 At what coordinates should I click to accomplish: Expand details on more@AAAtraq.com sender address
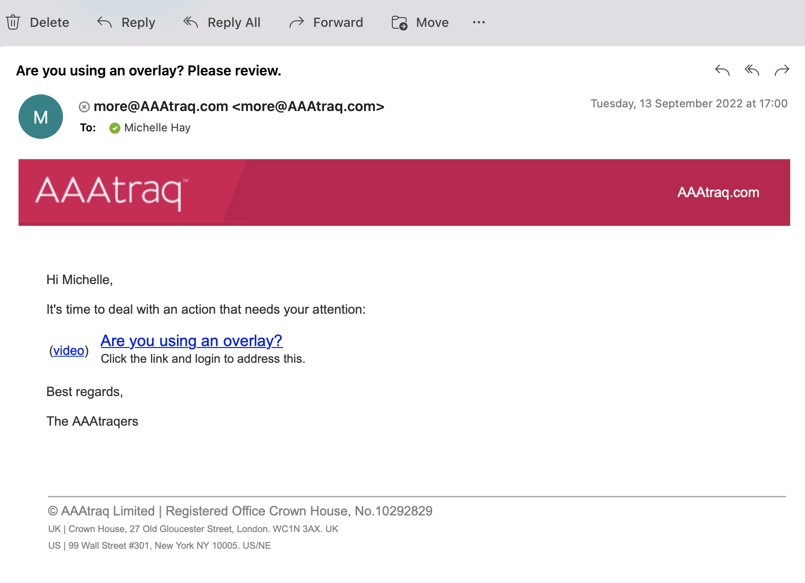click(x=160, y=106)
